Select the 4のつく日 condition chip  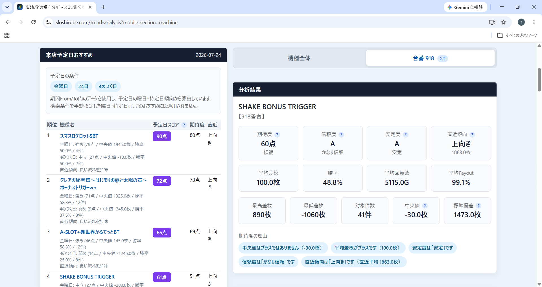(x=108, y=86)
